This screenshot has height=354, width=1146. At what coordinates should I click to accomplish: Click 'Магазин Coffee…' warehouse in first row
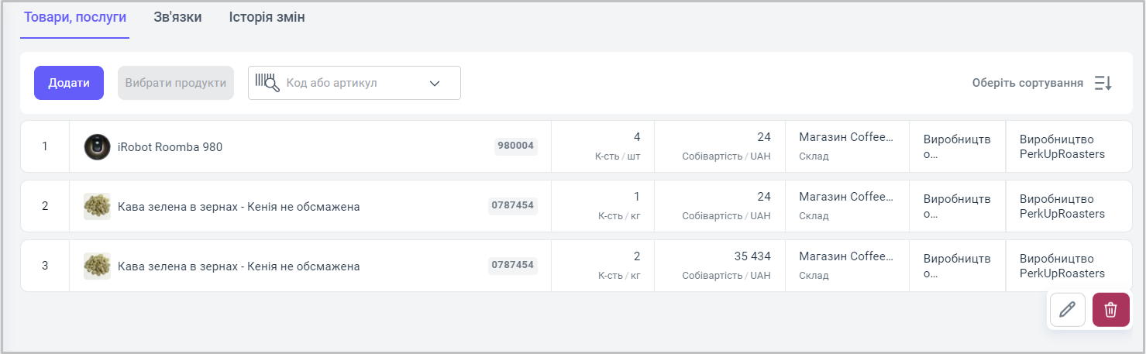[x=845, y=137]
